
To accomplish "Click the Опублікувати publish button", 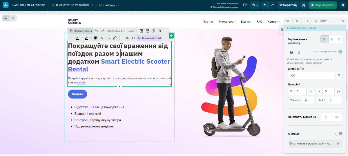I will tap(322, 5).
